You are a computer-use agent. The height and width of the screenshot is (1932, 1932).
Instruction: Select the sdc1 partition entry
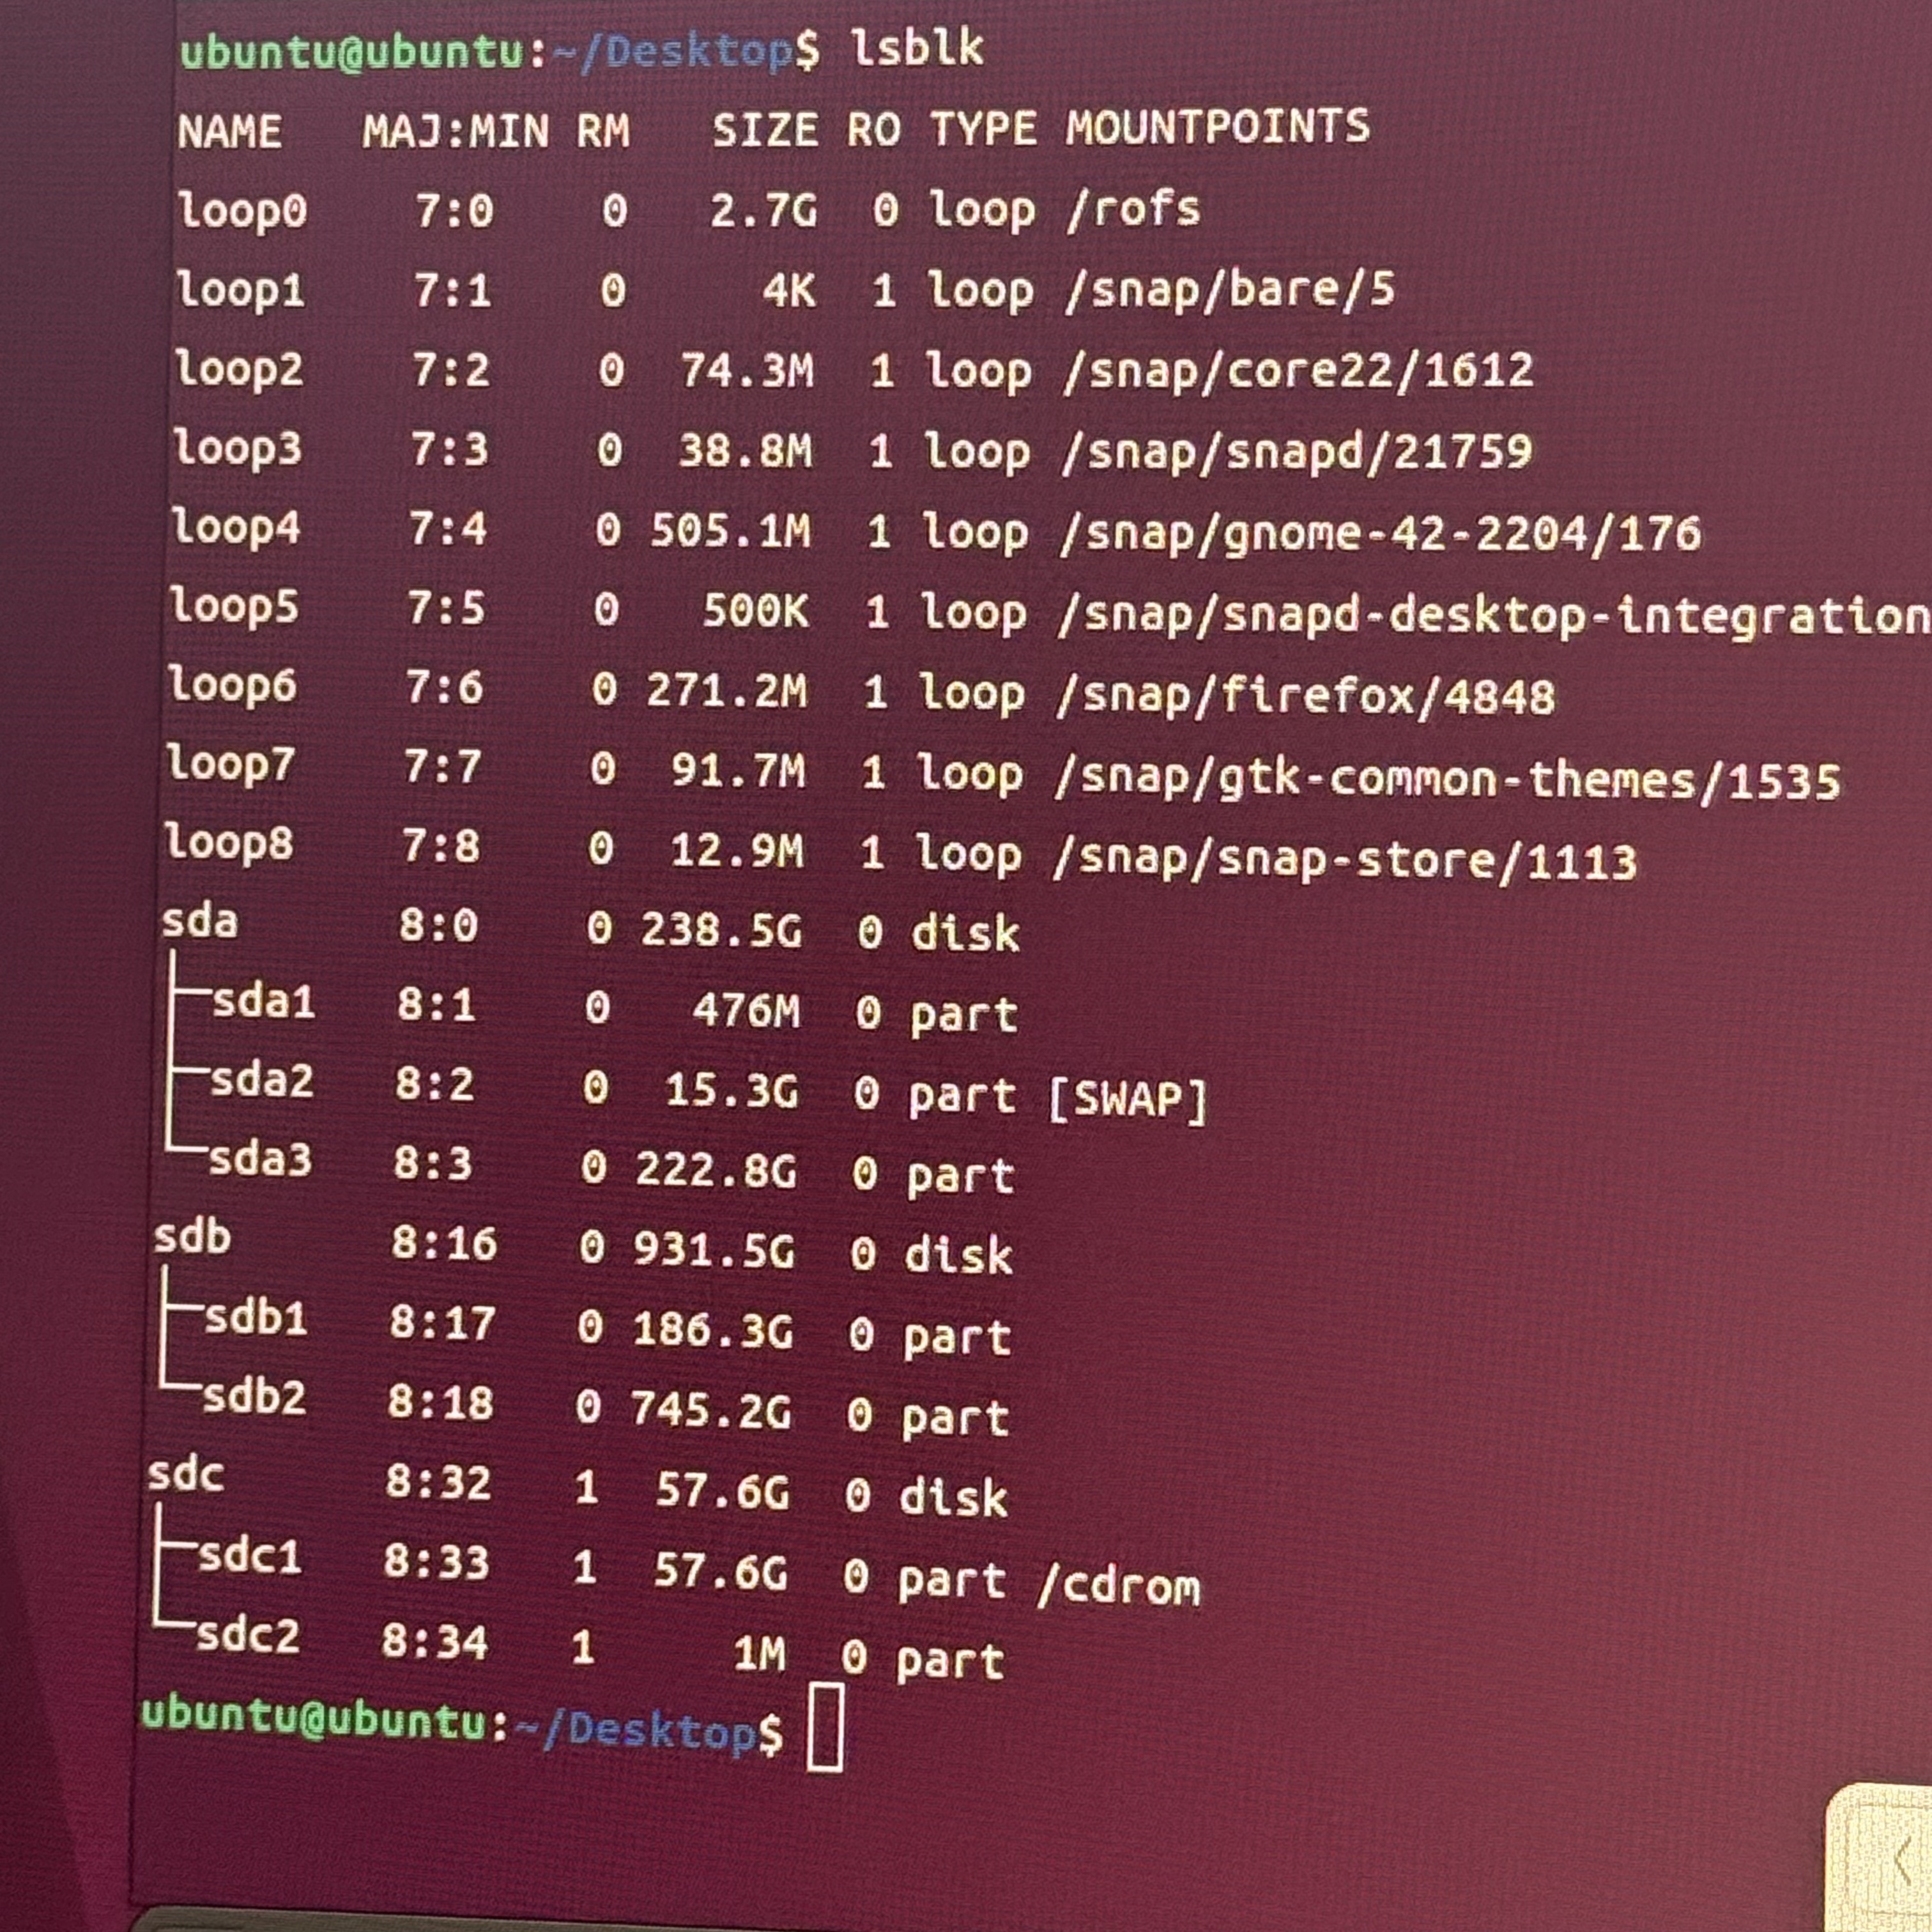pyautogui.click(x=249, y=1557)
